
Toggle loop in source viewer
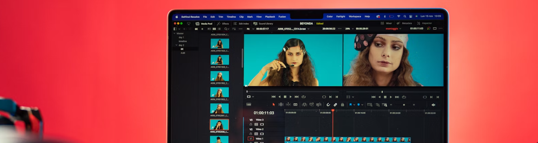click(x=303, y=97)
